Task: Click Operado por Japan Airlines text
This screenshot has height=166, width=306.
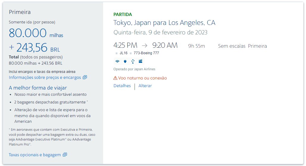Action: (x=134, y=69)
